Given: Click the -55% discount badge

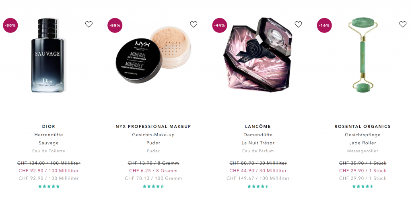Looking at the screenshot, I should pos(115,25).
